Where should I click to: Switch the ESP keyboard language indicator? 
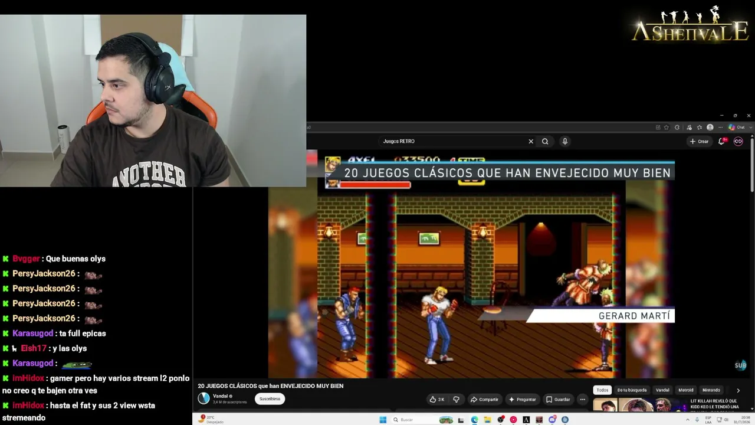tap(708, 420)
